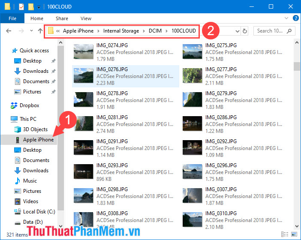The width and height of the screenshot is (301, 240).
Task: Select IMG_0286.JPG thumbnail
Action: [192, 123]
